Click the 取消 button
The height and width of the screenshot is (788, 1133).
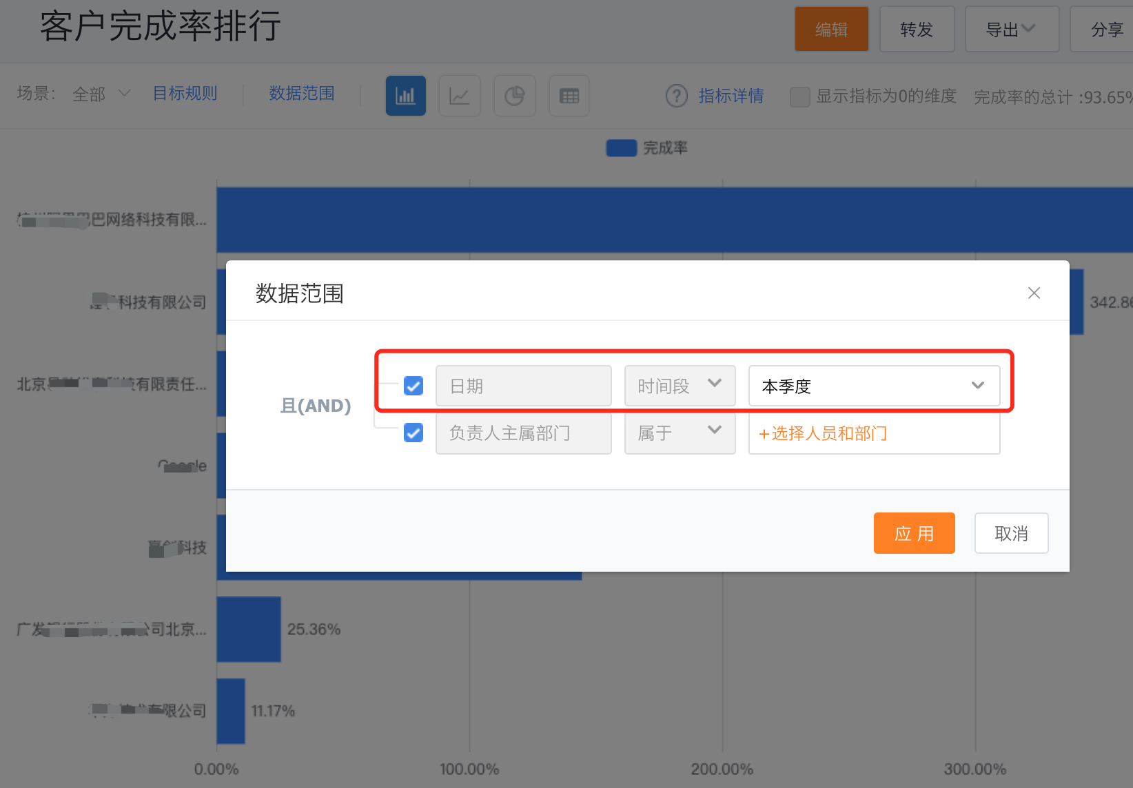point(1011,533)
